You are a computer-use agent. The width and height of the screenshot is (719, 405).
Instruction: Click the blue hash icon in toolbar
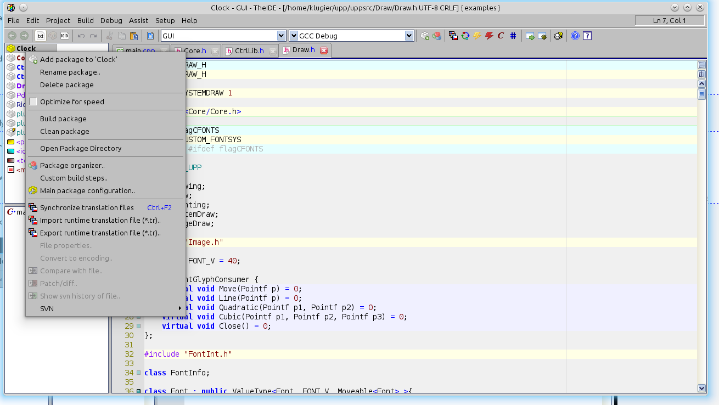click(x=513, y=36)
